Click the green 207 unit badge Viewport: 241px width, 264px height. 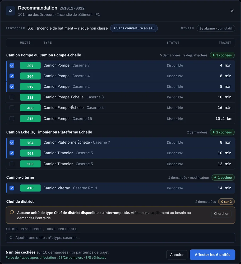(x=30, y=66)
